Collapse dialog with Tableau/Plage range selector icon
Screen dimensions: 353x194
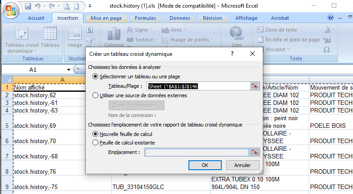(x=255, y=86)
